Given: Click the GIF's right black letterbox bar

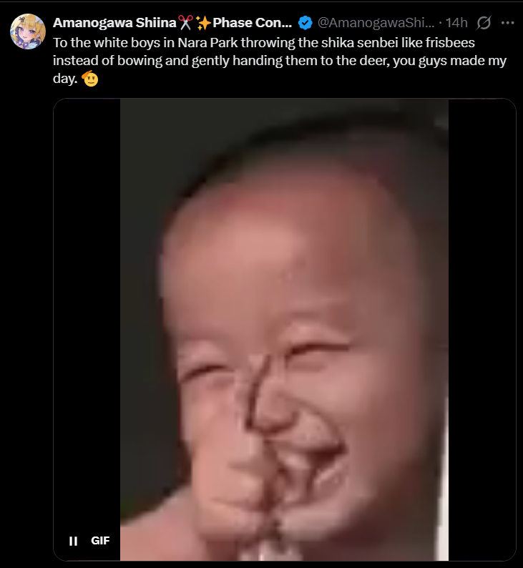Looking at the screenshot, I should pyautogui.click(x=482, y=330).
